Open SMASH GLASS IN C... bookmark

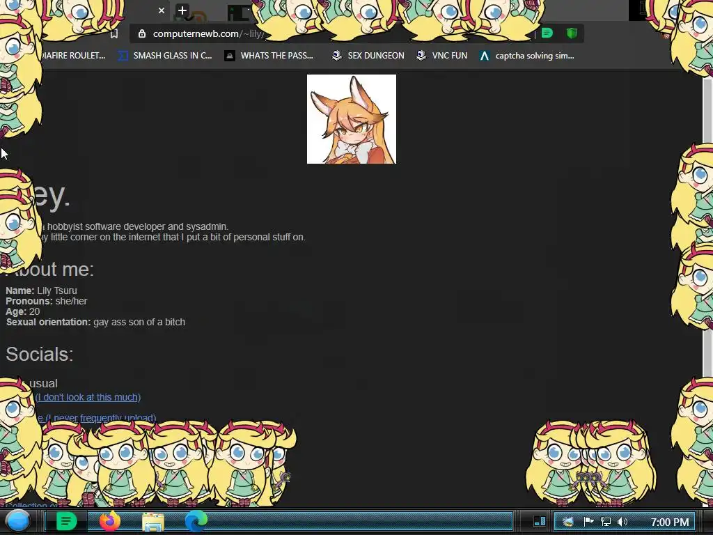click(165, 56)
